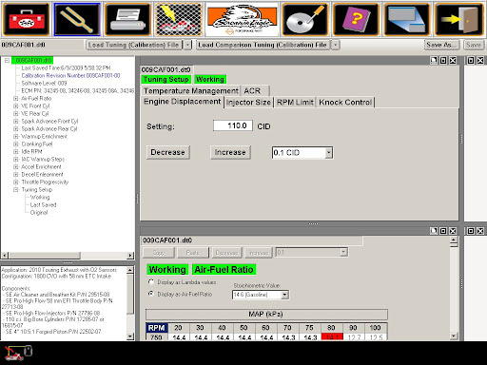Viewport: 487px width, 365px height.
Task: Switch to the Injector Size tab
Action: (x=248, y=103)
